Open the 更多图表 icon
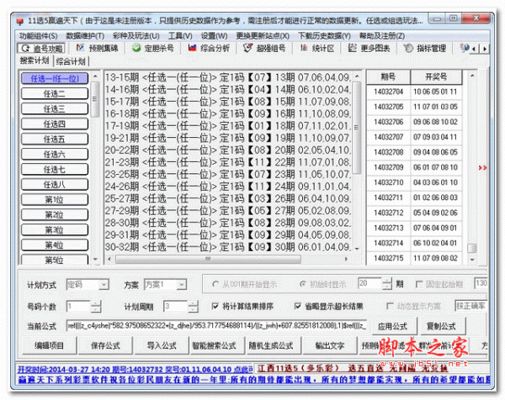Image resolution: width=505 pixels, height=400 pixels. pyautogui.click(x=353, y=48)
